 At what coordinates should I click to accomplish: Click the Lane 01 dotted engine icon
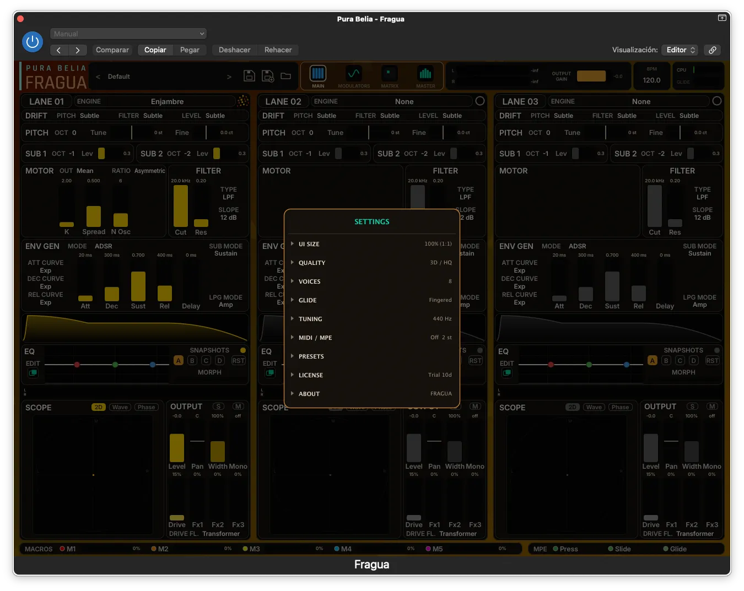pos(243,101)
